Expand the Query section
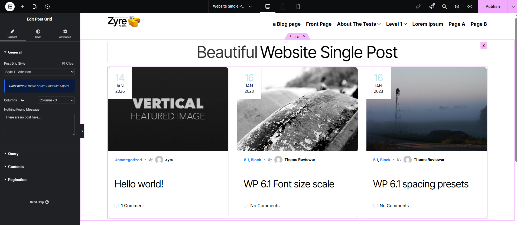The height and width of the screenshot is (225, 517). point(13,154)
